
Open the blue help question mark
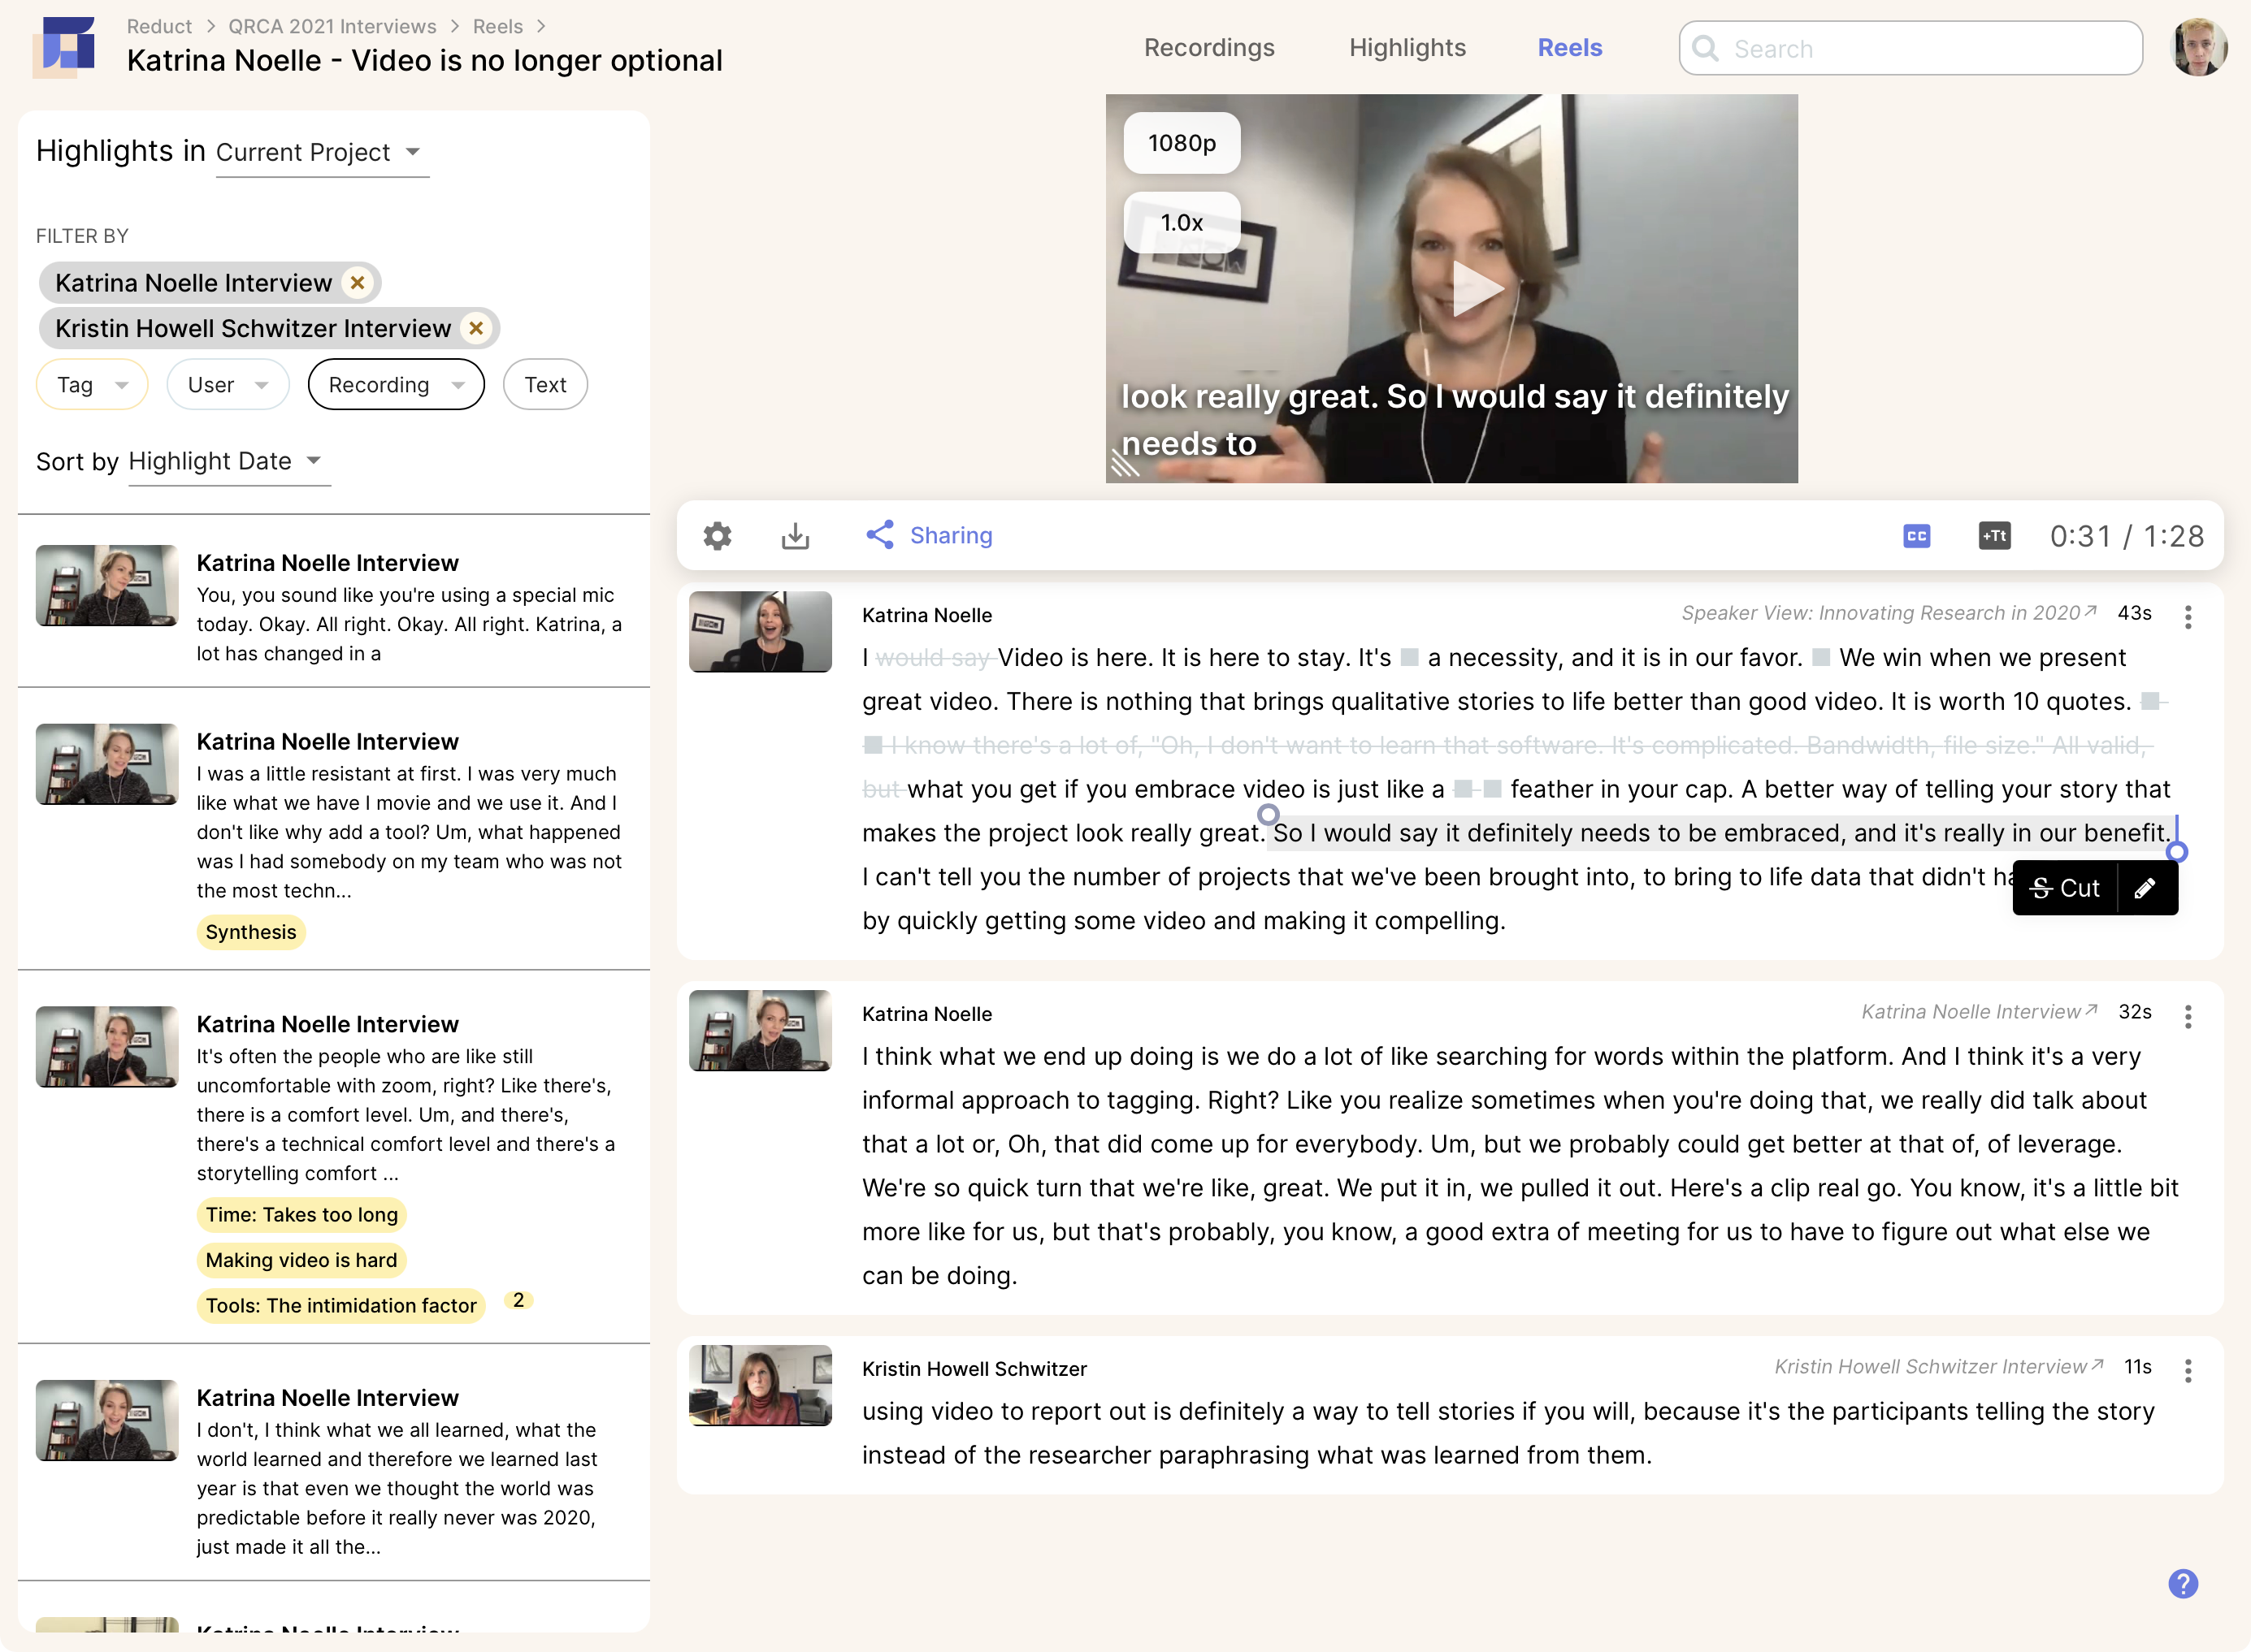(2183, 1584)
